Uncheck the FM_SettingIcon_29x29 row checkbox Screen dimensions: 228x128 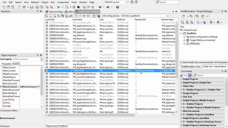point(47,112)
